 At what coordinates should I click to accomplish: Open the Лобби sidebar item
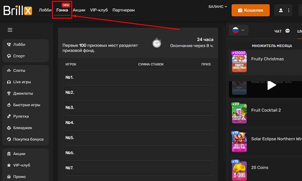(x=19, y=44)
